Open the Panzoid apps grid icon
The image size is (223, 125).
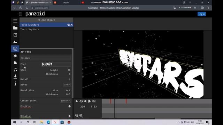21,14
